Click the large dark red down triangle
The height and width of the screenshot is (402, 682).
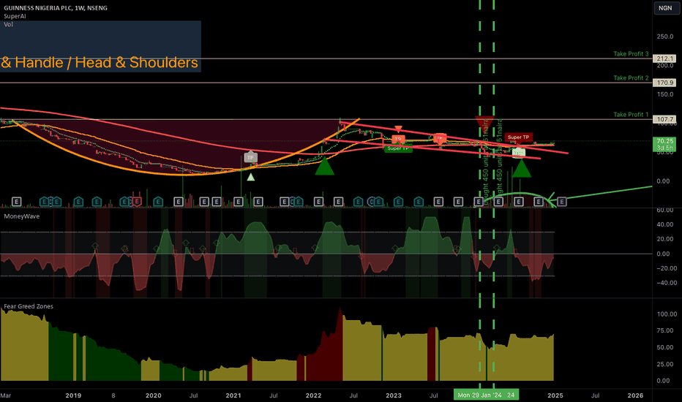[484, 123]
